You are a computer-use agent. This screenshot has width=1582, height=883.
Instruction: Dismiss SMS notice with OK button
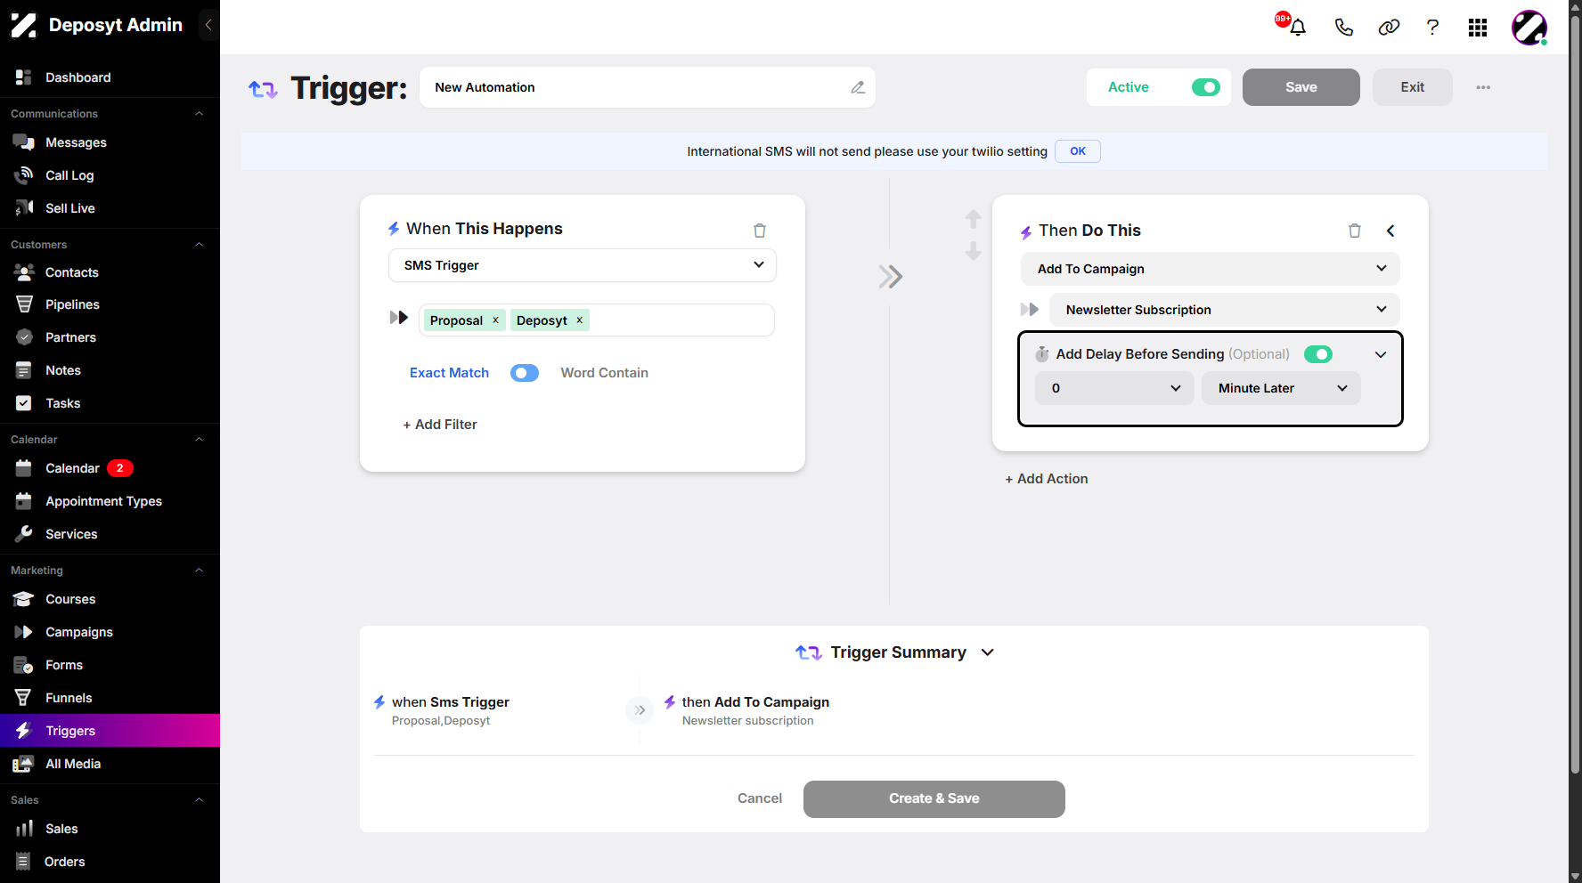[x=1078, y=151]
